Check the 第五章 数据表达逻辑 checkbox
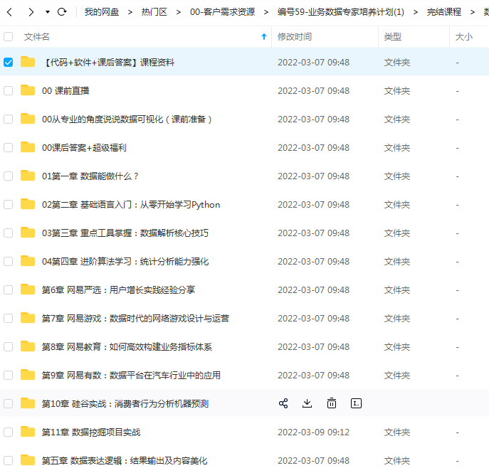Viewport: 489px width, 473px height. point(8,460)
